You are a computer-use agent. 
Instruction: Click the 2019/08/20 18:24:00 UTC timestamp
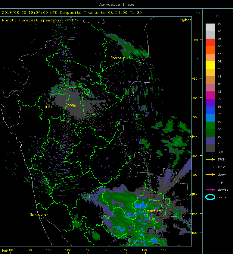(x=30, y=13)
